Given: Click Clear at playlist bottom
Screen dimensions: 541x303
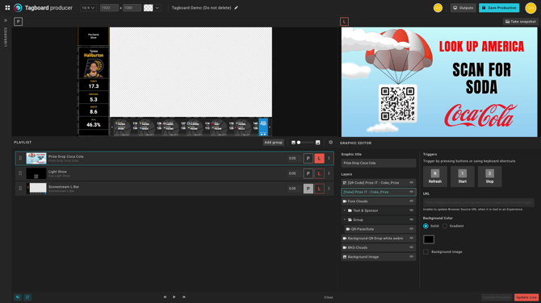Looking at the screenshot, I should tap(329, 297).
